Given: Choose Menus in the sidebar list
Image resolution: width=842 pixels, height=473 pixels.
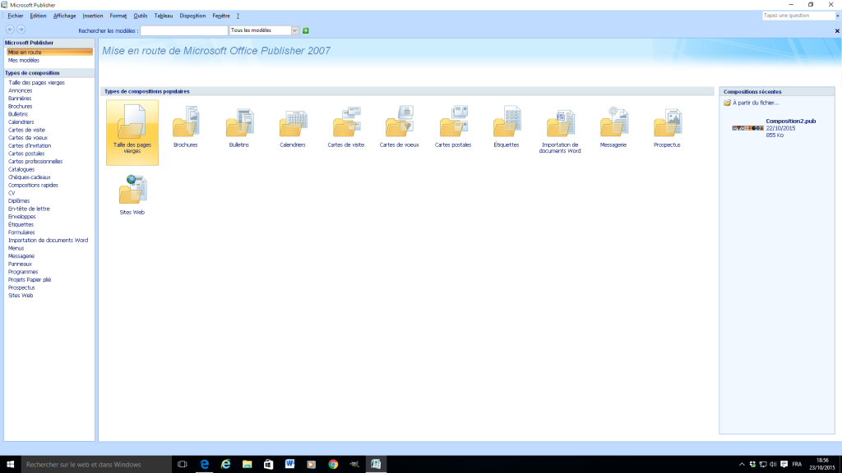Looking at the screenshot, I should tap(16, 248).
